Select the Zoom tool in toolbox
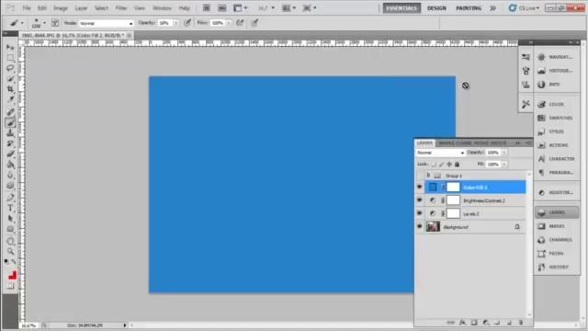This screenshot has height=331, width=588. coord(10,251)
